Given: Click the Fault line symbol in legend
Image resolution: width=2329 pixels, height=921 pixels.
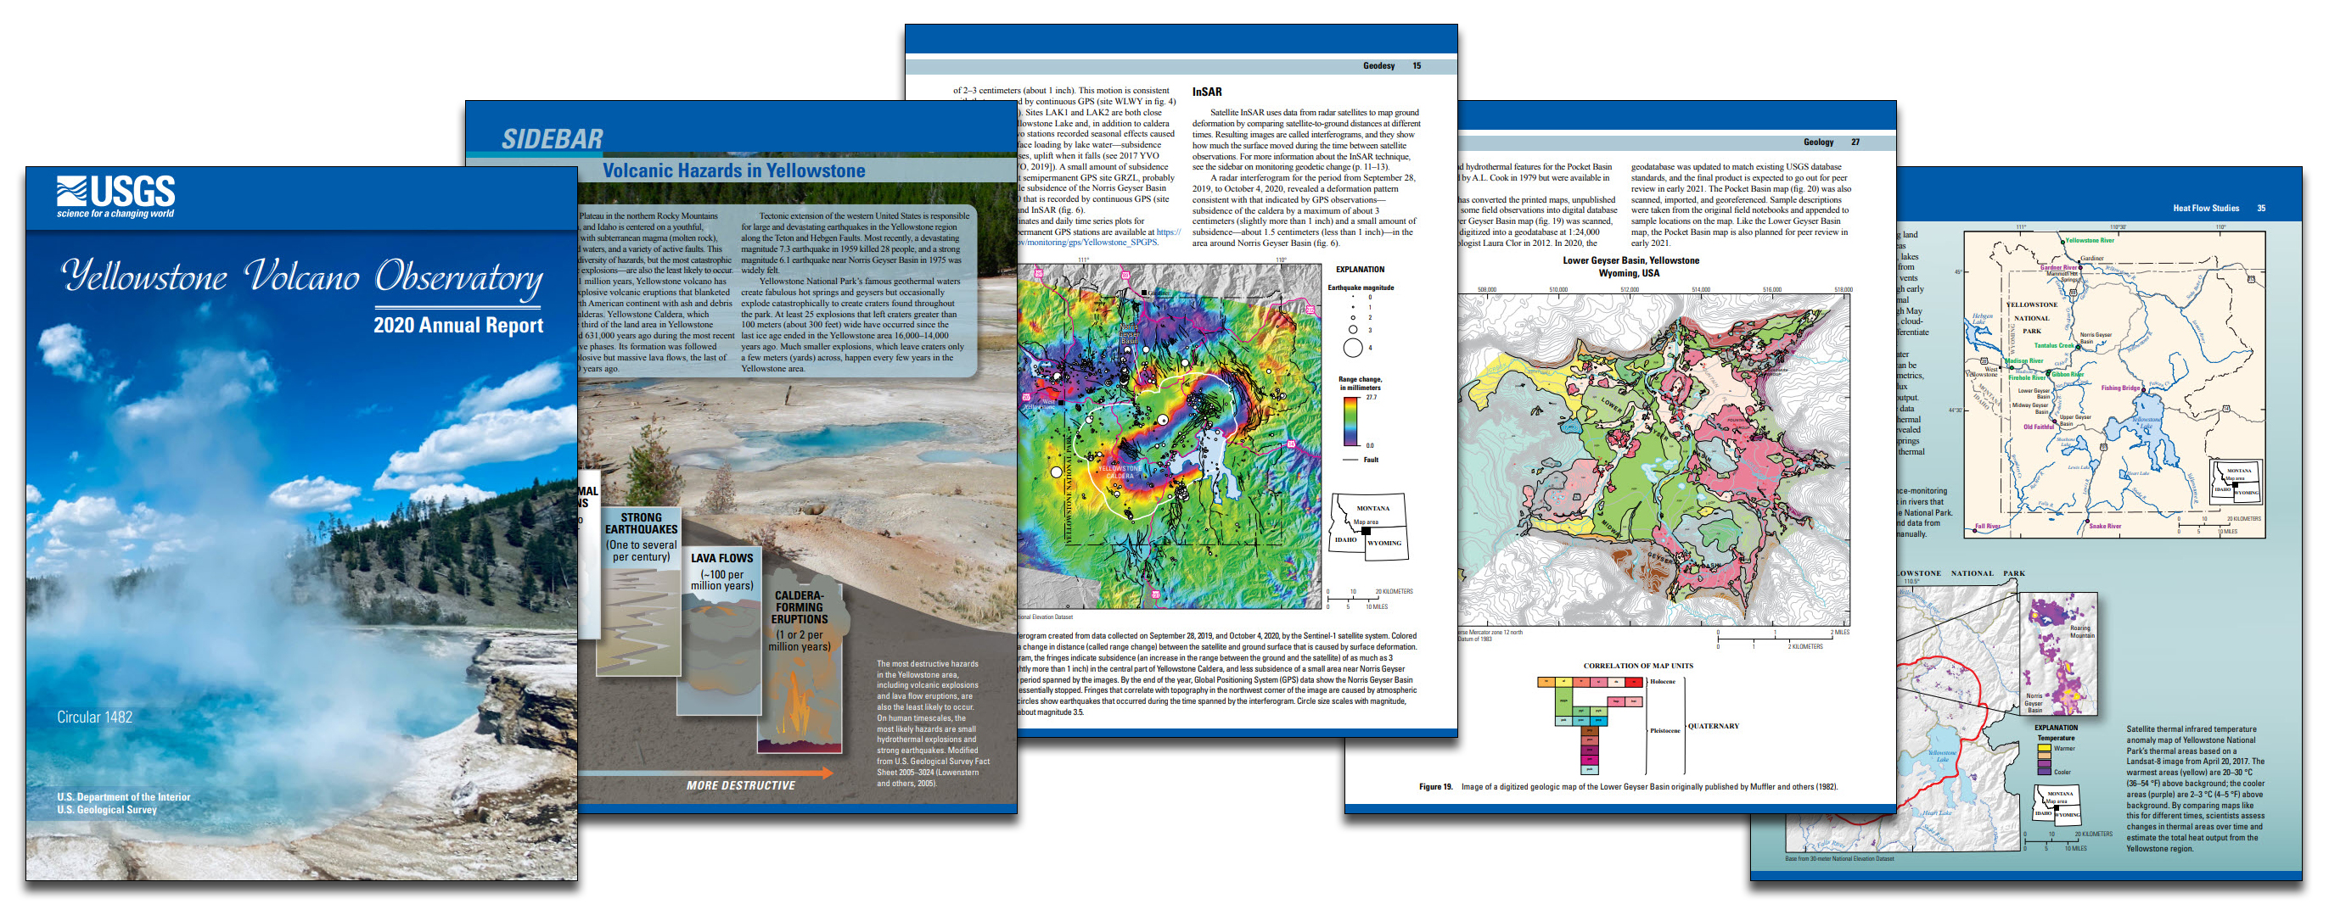Looking at the screenshot, I should tap(1351, 460).
